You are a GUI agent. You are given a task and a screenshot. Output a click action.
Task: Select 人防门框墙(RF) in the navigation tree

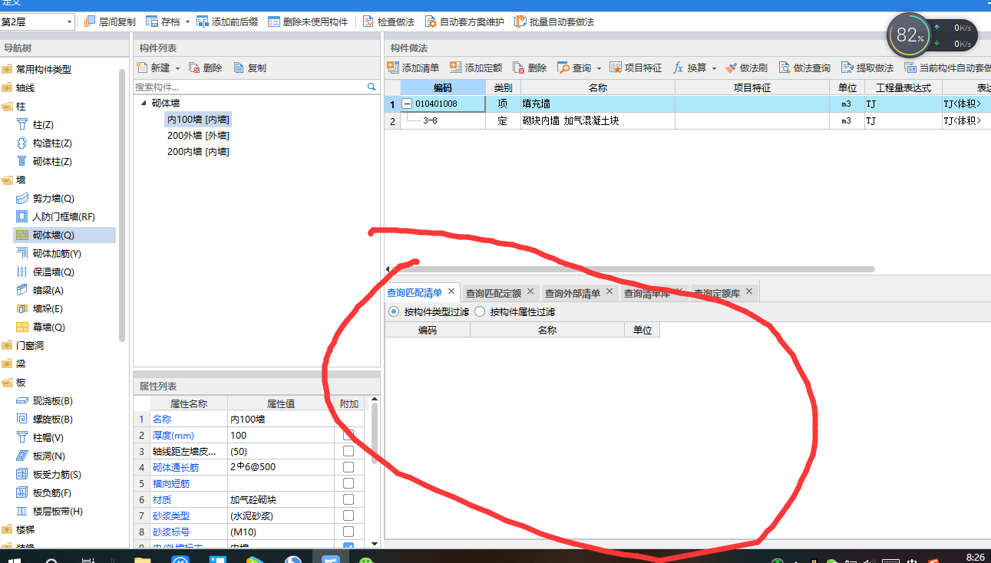[x=63, y=217]
